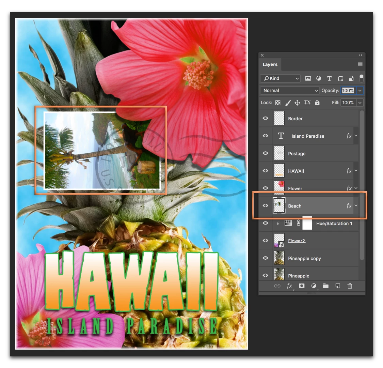Prevent auto-nesting artboard lock icon
The image size is (383, 368).
click(307, 103)
